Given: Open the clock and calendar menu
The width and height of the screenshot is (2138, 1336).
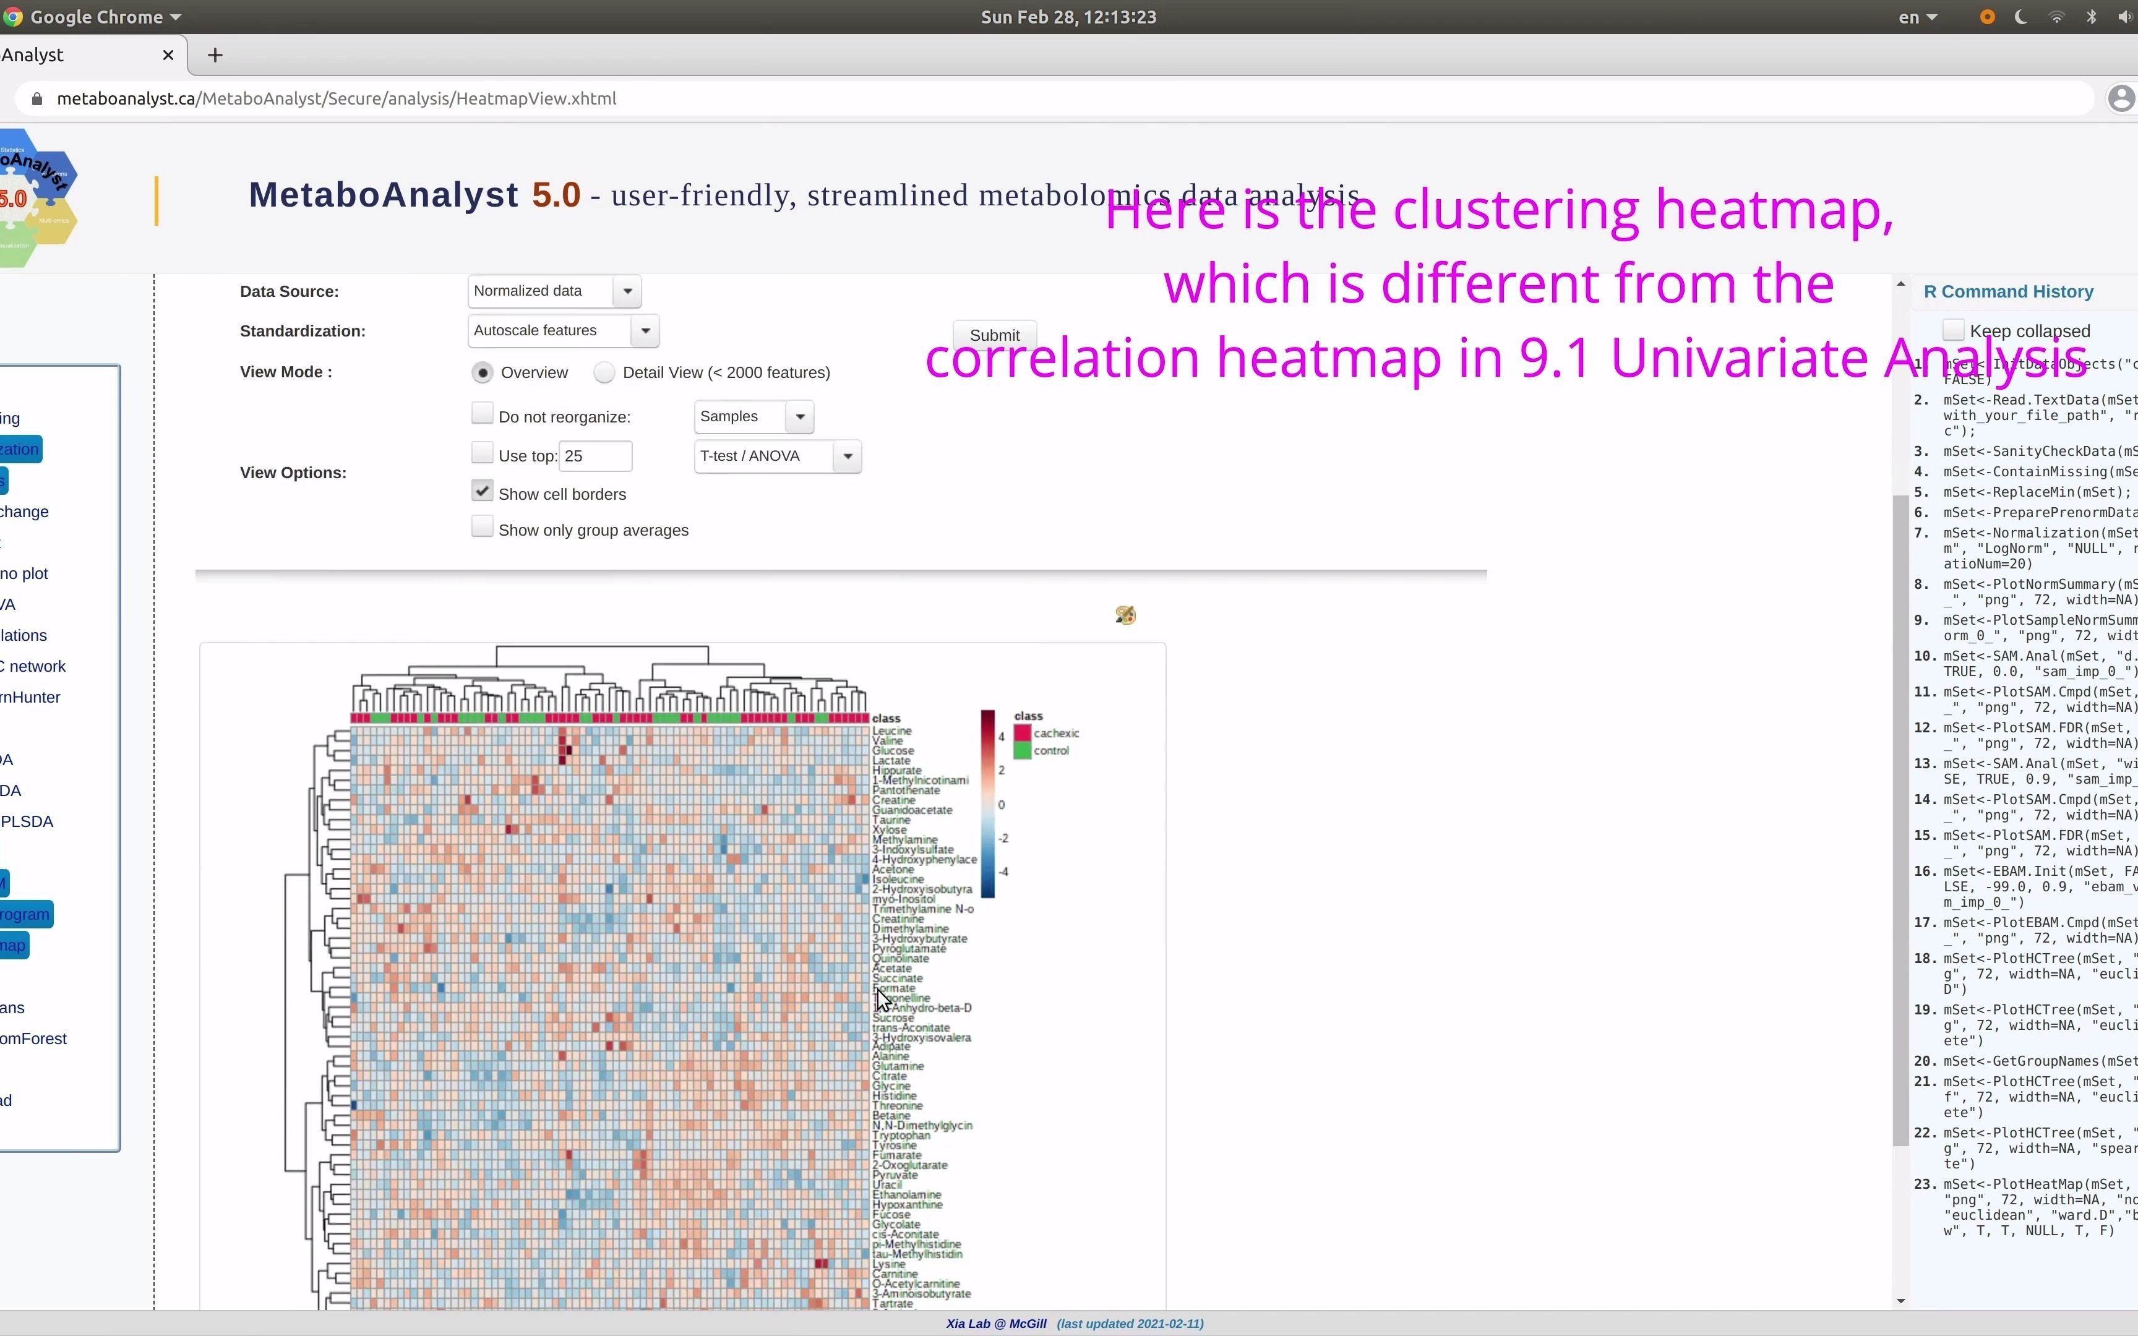Looking at the screenshot, I should [1068, 17].
